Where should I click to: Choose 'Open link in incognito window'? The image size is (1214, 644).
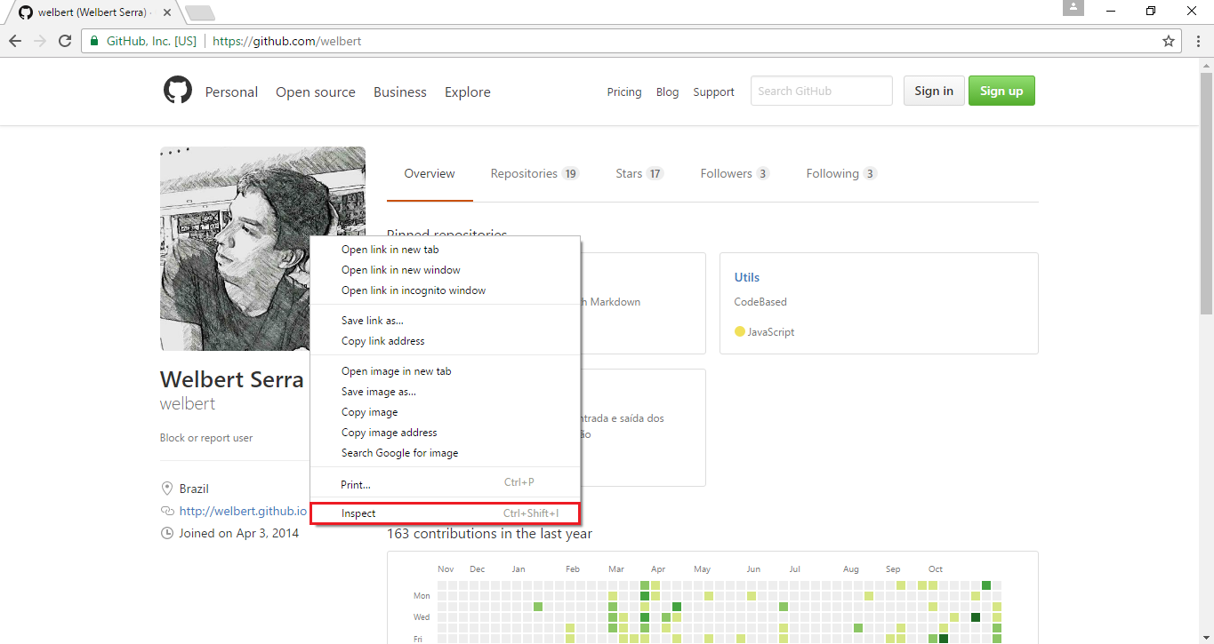pos(445,290)
